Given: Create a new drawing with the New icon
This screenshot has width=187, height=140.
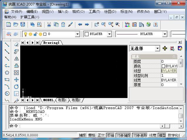Looking at the screenshot, I should click(8, 24).
